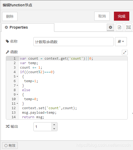Decrease the 输出 outputs count
This screenshot has width=133, height=150.
(x=54, y=129)
